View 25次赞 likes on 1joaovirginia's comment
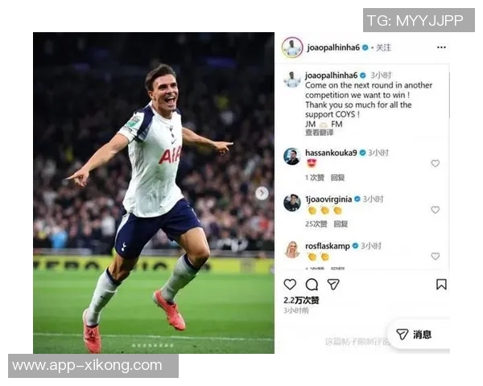483x386 pixels. tap(316, 224)
